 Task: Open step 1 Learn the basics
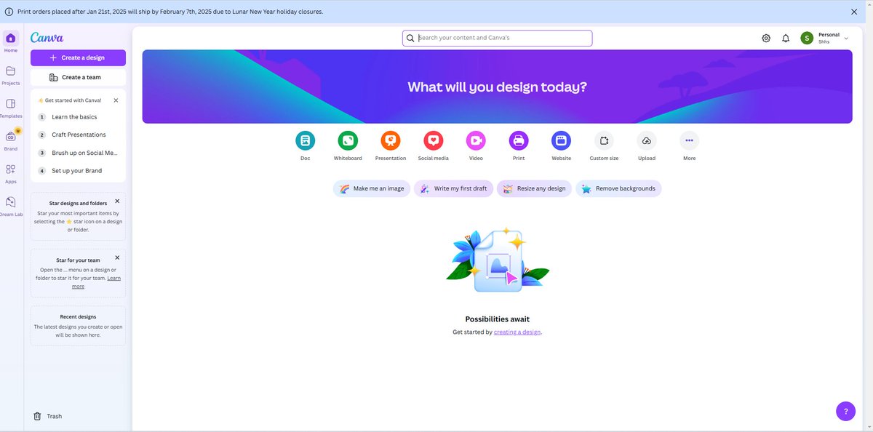click(78, 116)
